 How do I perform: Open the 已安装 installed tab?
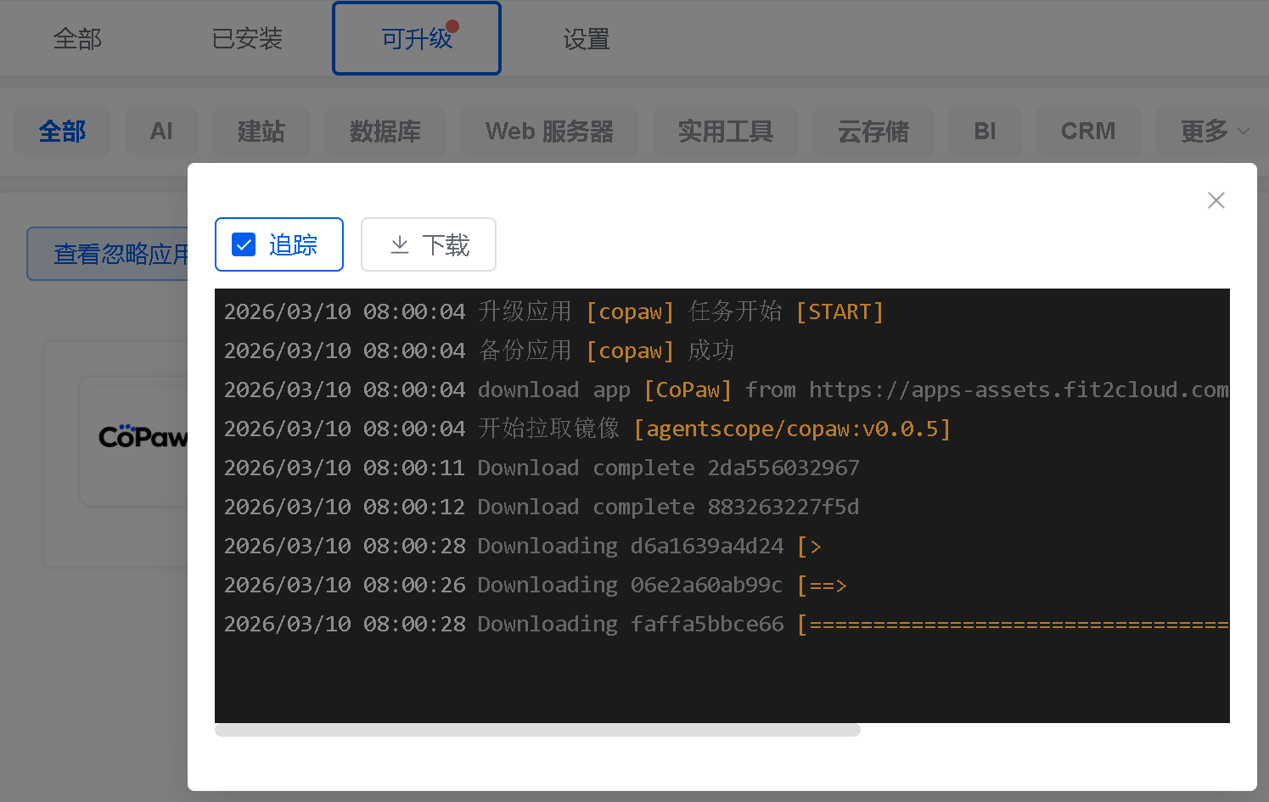tap(247, 39)
